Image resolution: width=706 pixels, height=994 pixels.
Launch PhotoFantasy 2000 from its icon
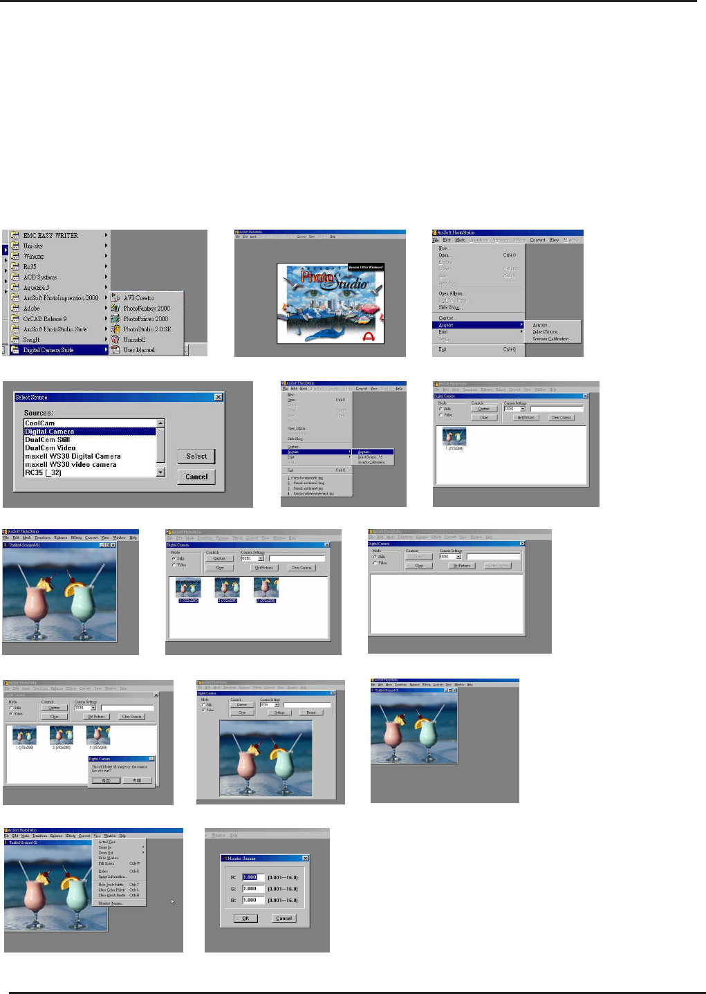[x=115, y=308]
